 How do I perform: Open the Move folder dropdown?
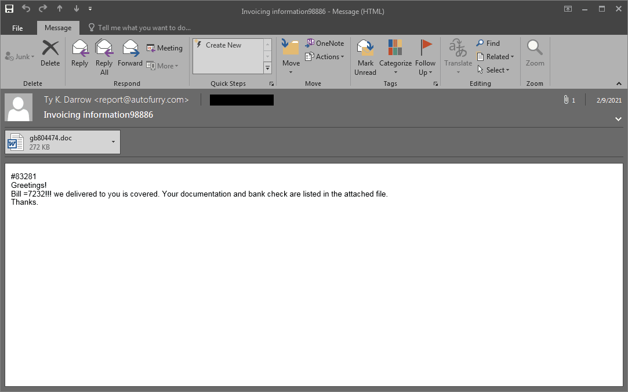coord(291,56)
